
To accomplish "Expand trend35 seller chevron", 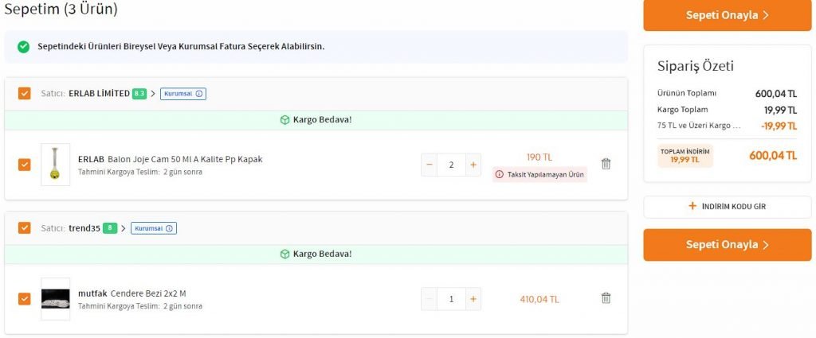I will (124, 228).
